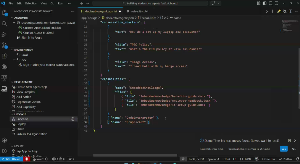Open the Extensions view in activity bar
300x164 pixels.
pyautogui.click(x=4, y=56)
